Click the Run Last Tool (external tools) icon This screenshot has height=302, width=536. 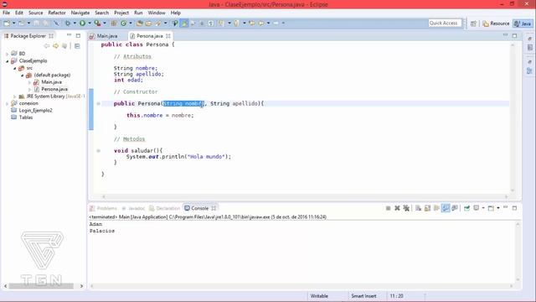coord(97,23)
